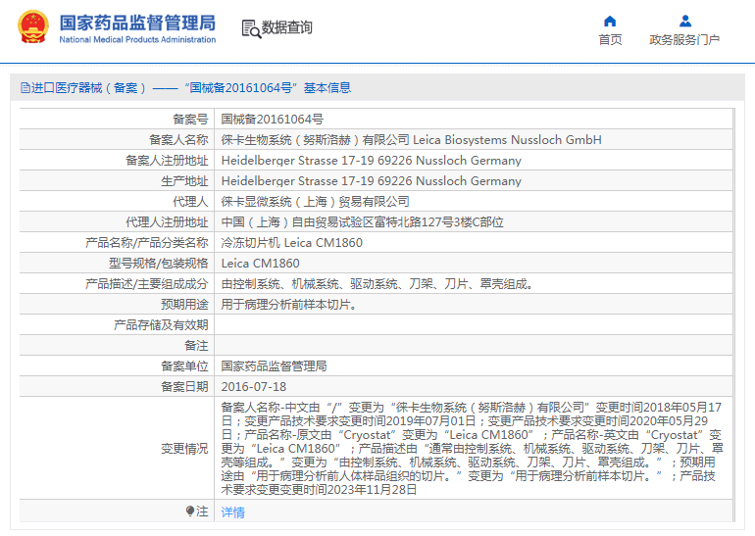The width and height of the screenshot is (755, 536).
Task: Select the 变更情况 label
Action: click(185, 449)
